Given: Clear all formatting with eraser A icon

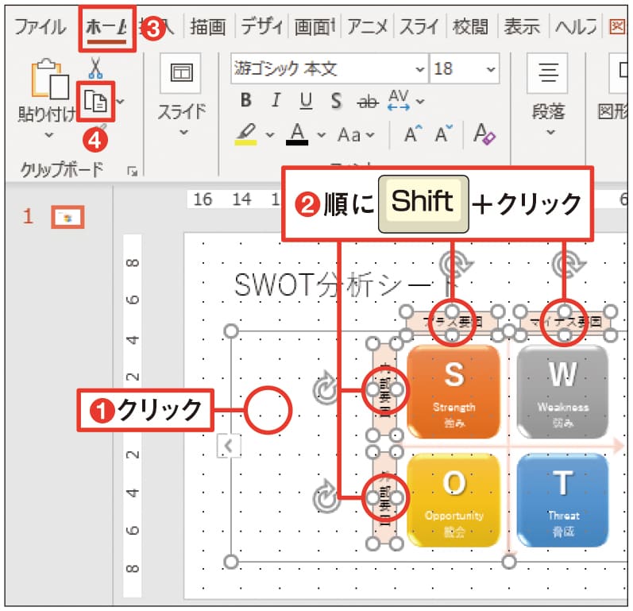Looking at the screenshot, I should tap(484, 134).
